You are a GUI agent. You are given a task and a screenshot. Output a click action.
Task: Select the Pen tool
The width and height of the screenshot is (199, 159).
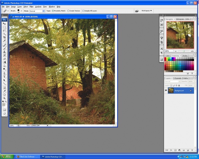click(4, 73)
